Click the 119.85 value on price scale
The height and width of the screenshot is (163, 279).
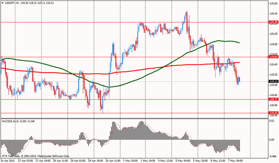273,44
